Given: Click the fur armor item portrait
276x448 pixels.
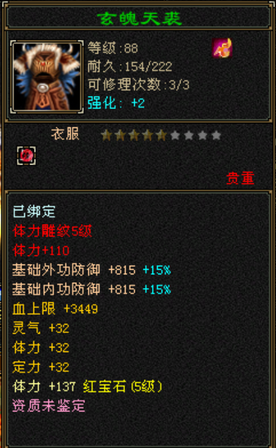Looking at the screenshot, I should click(x=47, y=77).
